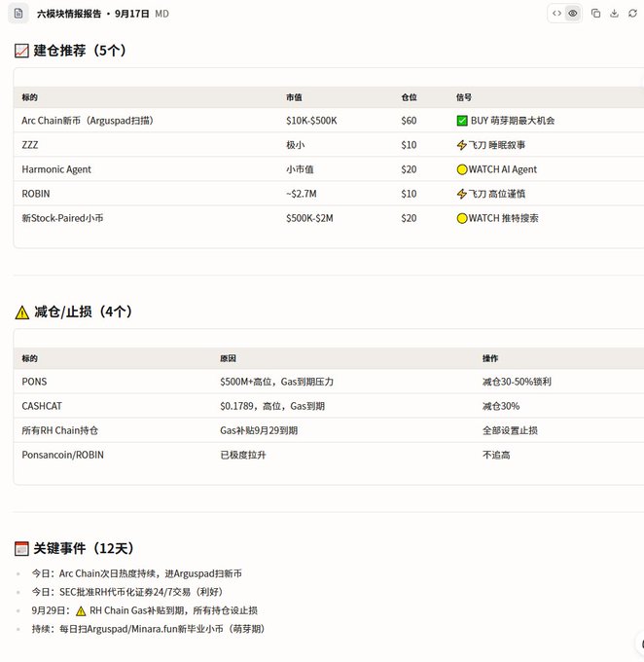644x662 pixels.
Task: Click the 全部设置止损 action cell
Action: (510, 430)
